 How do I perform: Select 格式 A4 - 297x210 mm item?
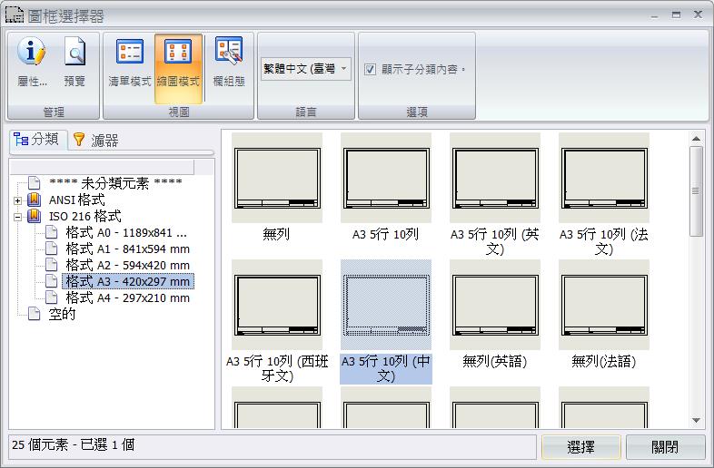127,297
